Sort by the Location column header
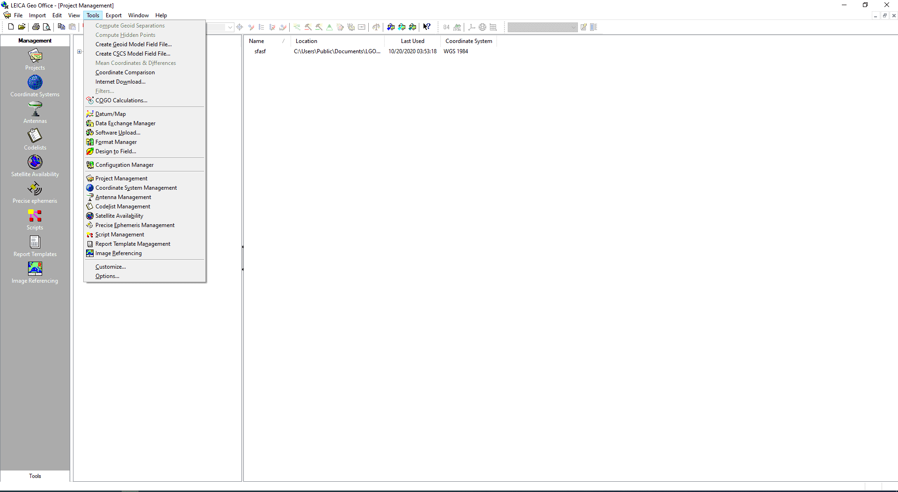898x492 pixels. pos(337,41)
